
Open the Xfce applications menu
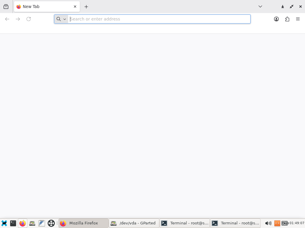coord(4,223)
